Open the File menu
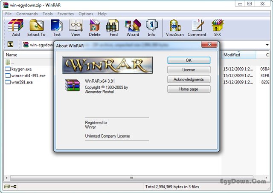Viewport: 273px width, 193px height. click(8, 14)
